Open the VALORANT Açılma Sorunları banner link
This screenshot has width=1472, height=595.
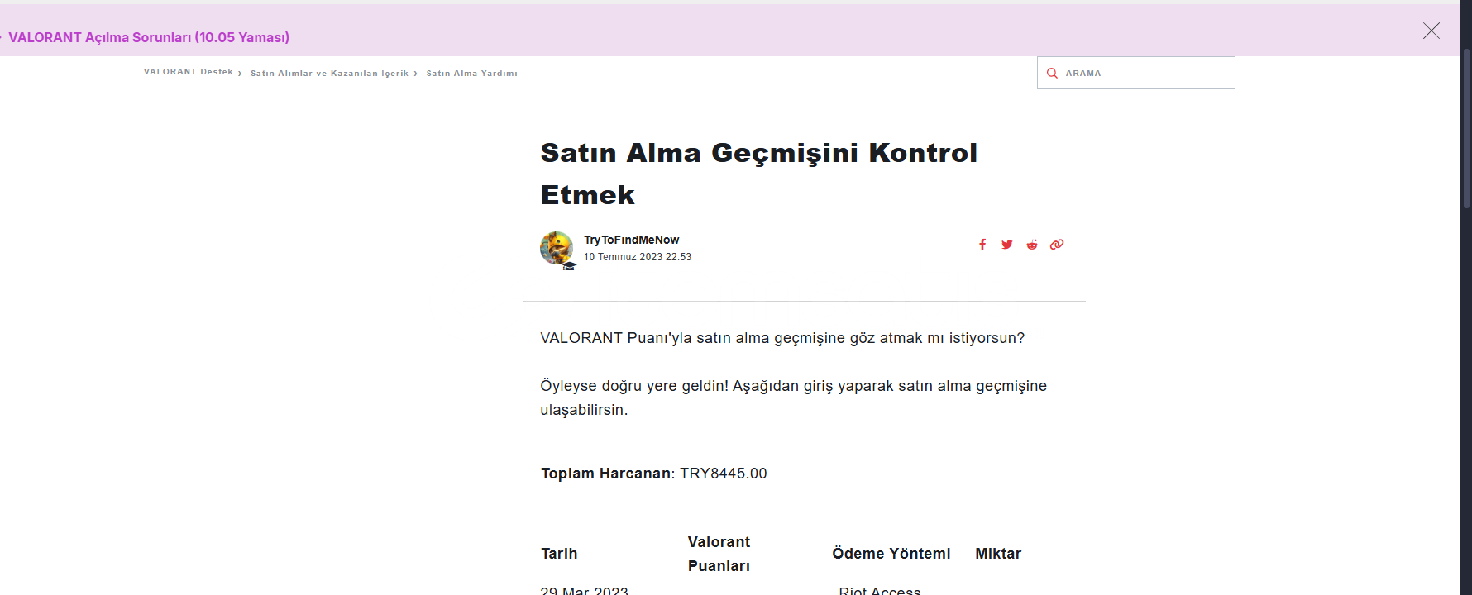[x=149, y=37]
